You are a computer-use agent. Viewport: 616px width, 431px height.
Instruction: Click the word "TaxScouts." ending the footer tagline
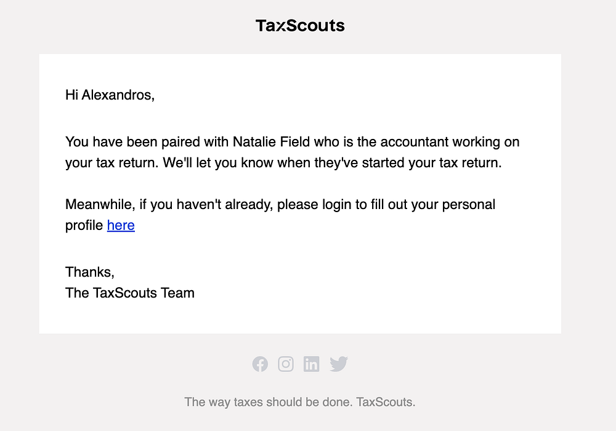386,402
